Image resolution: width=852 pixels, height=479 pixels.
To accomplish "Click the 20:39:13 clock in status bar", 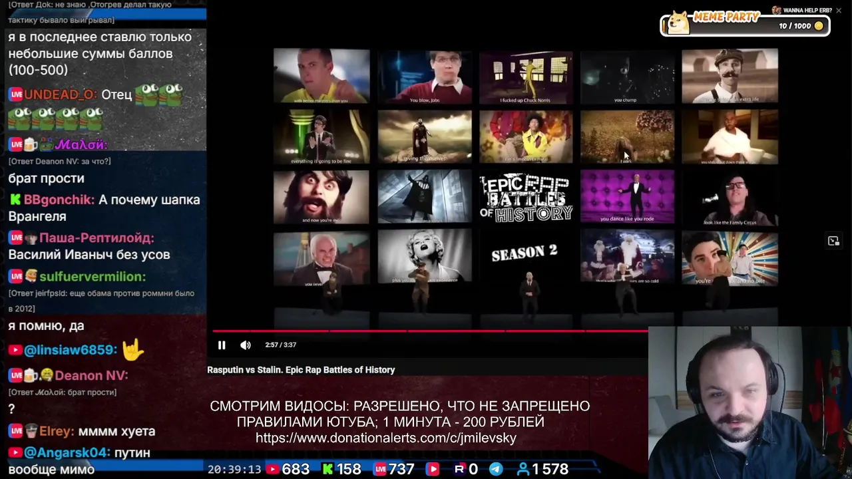I will click(x=234, y=469).
